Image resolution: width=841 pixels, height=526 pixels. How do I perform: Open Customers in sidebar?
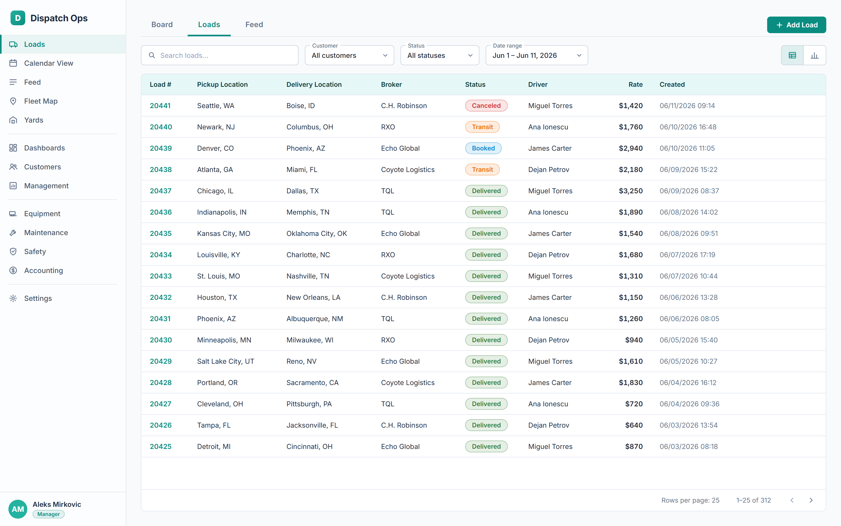tap(63, 167)
